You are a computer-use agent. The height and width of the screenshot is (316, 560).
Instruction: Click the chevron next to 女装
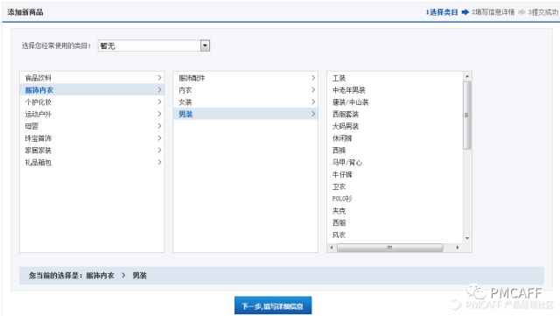coord(313,102)
